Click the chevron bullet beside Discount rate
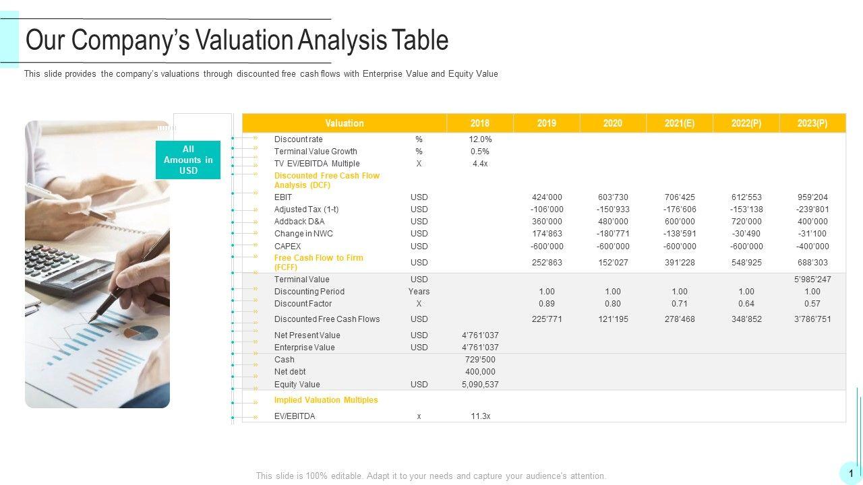Image resolution: width=863 pixels, height=485 pixels. click(x=256, y=137)
